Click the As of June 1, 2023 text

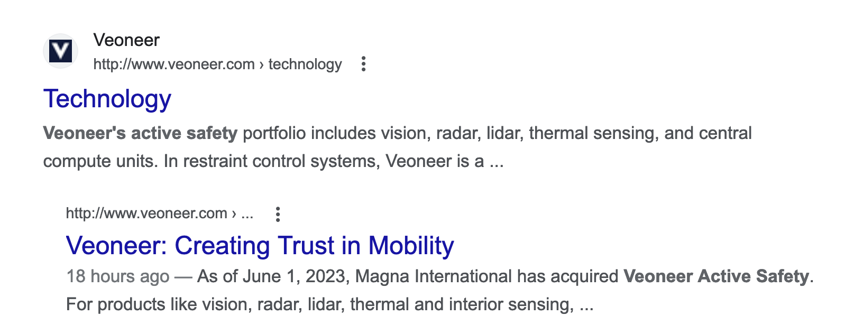(x=273, y=276)
